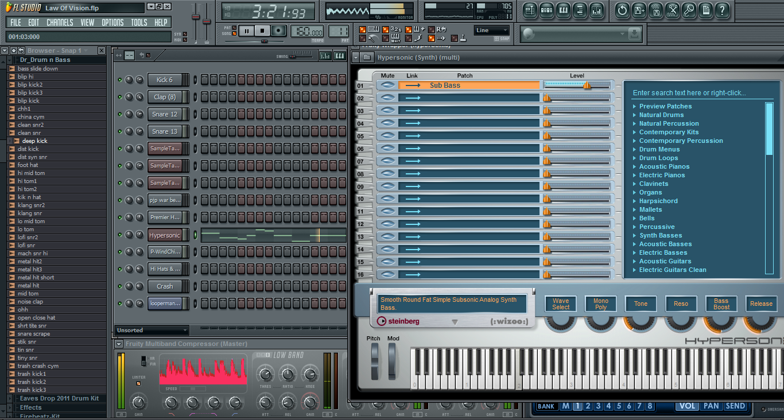Screen dimensions: 784x420
Task: Open Fruity Multiband Compressor options arrow menu
Action: [x=118, y=344]
